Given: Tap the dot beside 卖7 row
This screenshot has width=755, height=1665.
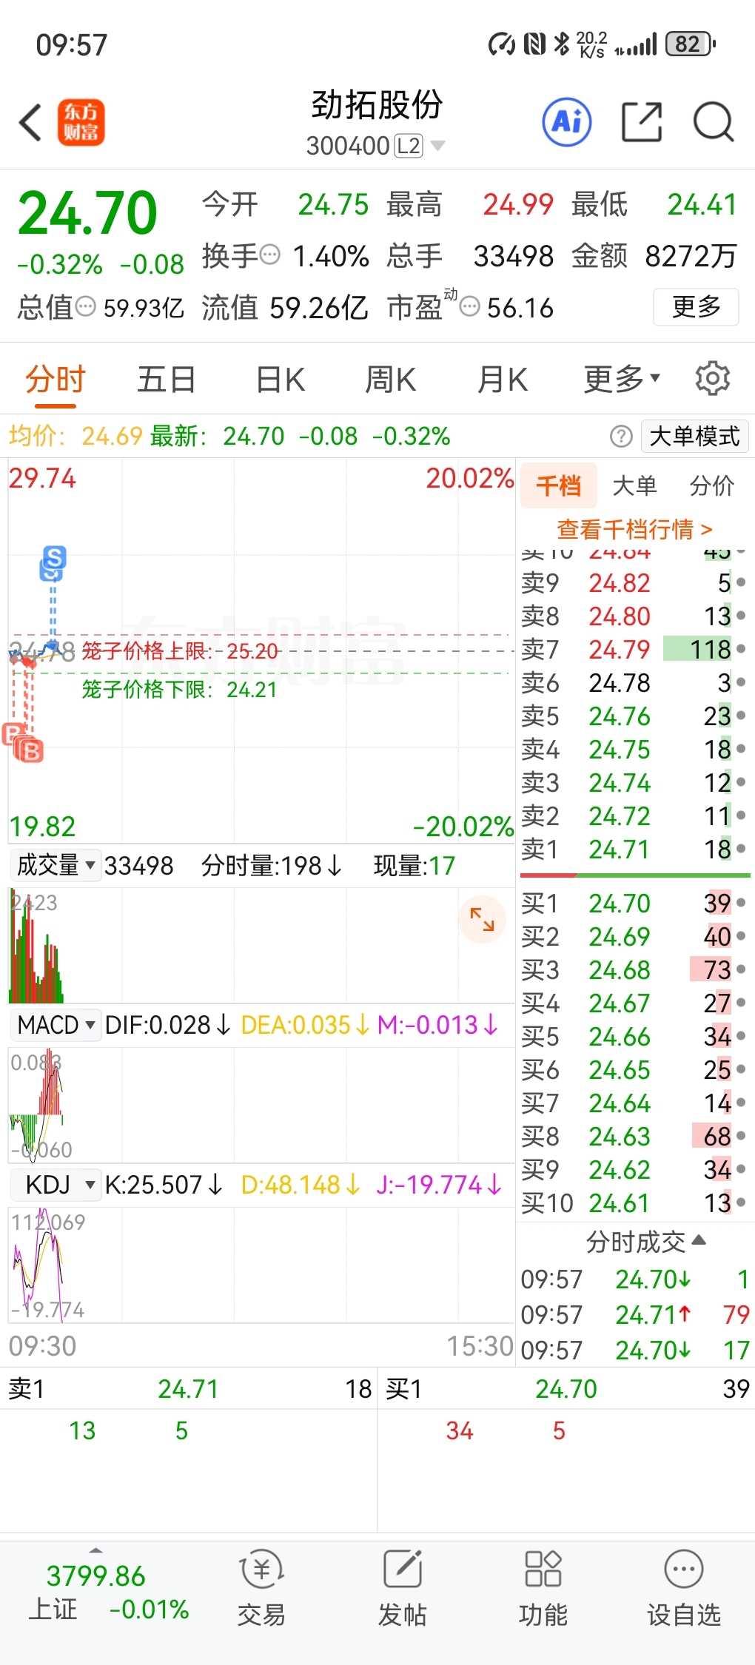Looking at the screenshot, I should coord(741,649).
